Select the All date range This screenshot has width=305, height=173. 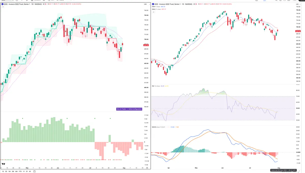[30, 171]
